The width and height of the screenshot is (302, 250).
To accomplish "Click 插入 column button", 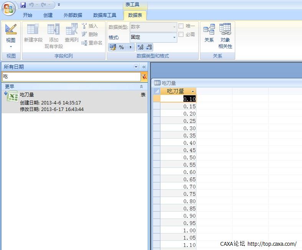I will coord(90,26).
